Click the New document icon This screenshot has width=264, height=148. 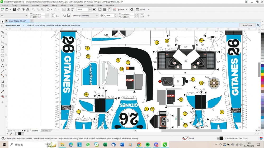2,9
